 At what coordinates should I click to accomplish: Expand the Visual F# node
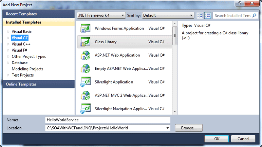pyautogui.click(x=8, y=50)
